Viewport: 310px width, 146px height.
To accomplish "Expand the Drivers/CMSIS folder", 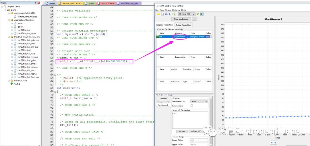I will coord(9,80).
